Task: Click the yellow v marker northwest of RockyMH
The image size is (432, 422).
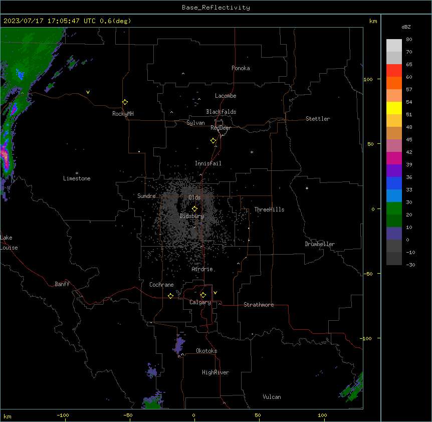Action: click(88, 92)
